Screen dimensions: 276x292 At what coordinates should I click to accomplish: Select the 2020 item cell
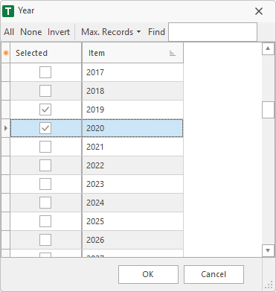pos(132,128)
